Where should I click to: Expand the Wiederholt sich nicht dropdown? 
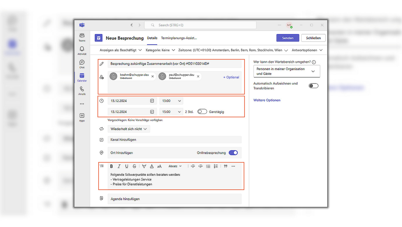pyautogui.click(x=129, y=129)
